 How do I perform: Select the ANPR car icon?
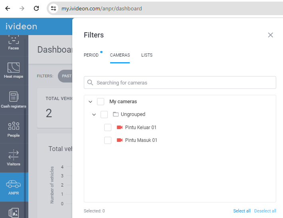(13, 184)
